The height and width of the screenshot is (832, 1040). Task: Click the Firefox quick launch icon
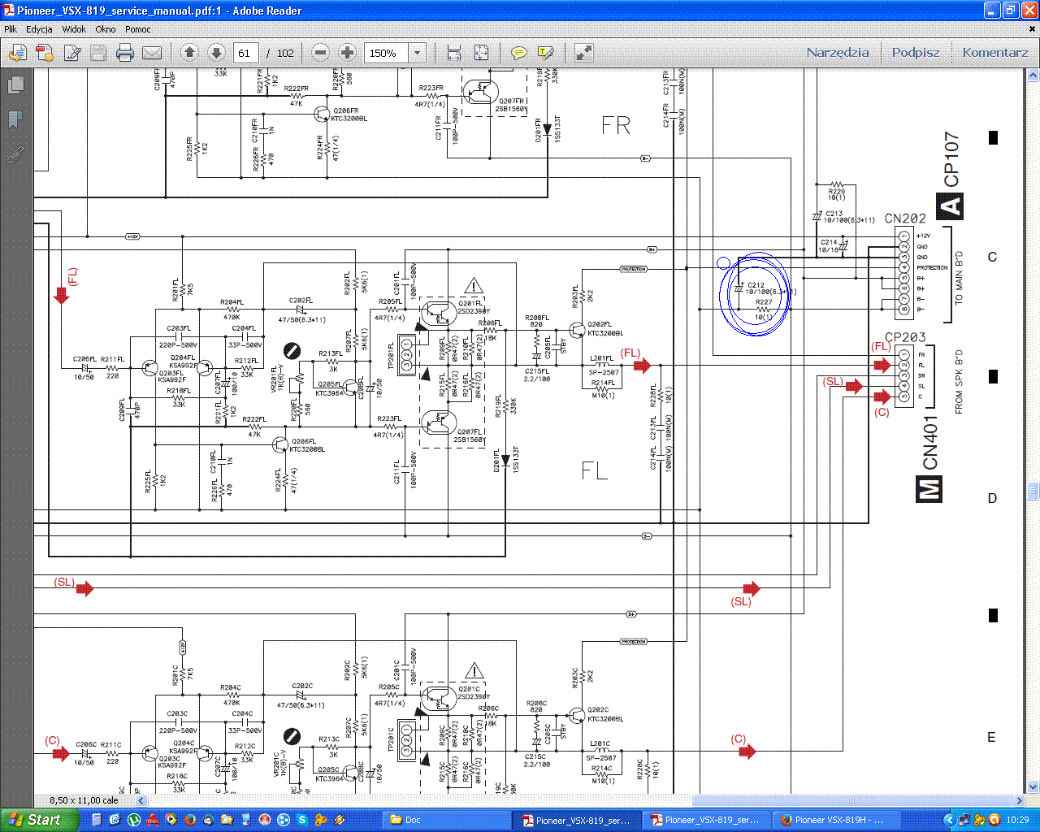click(x=190, y=820)
